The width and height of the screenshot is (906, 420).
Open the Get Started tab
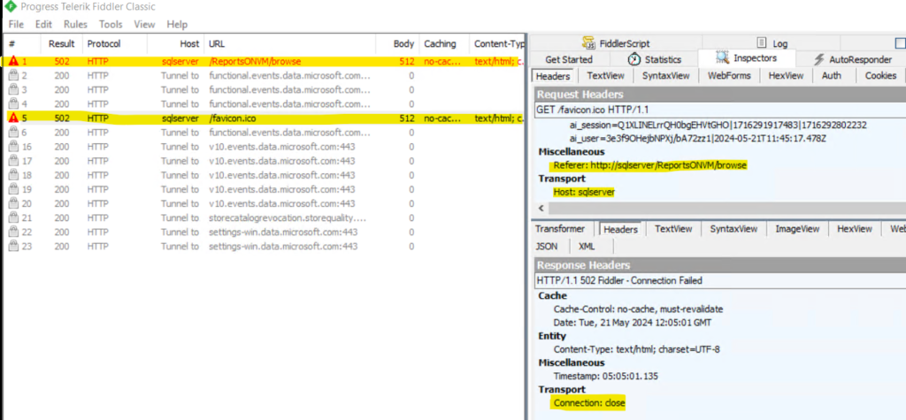(x=569, y=59)
